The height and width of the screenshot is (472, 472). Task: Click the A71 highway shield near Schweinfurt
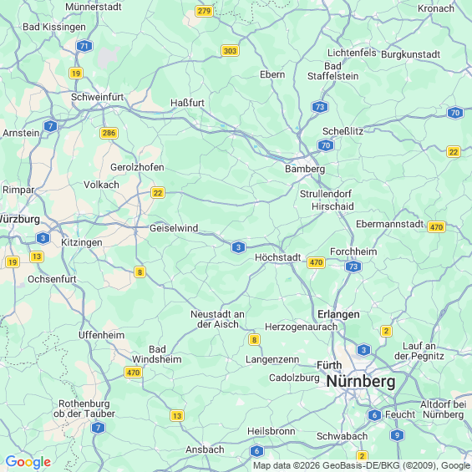click(84, 46)
